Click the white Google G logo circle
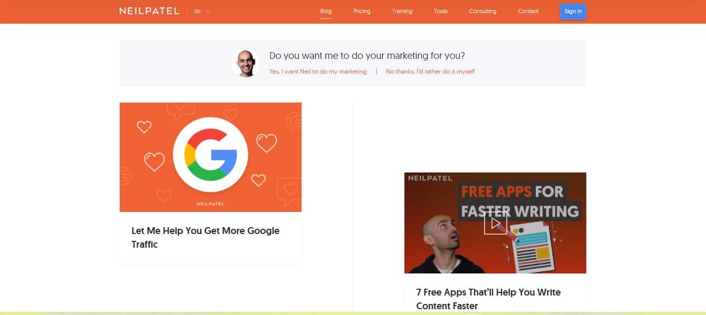 (x=210, y=155)
